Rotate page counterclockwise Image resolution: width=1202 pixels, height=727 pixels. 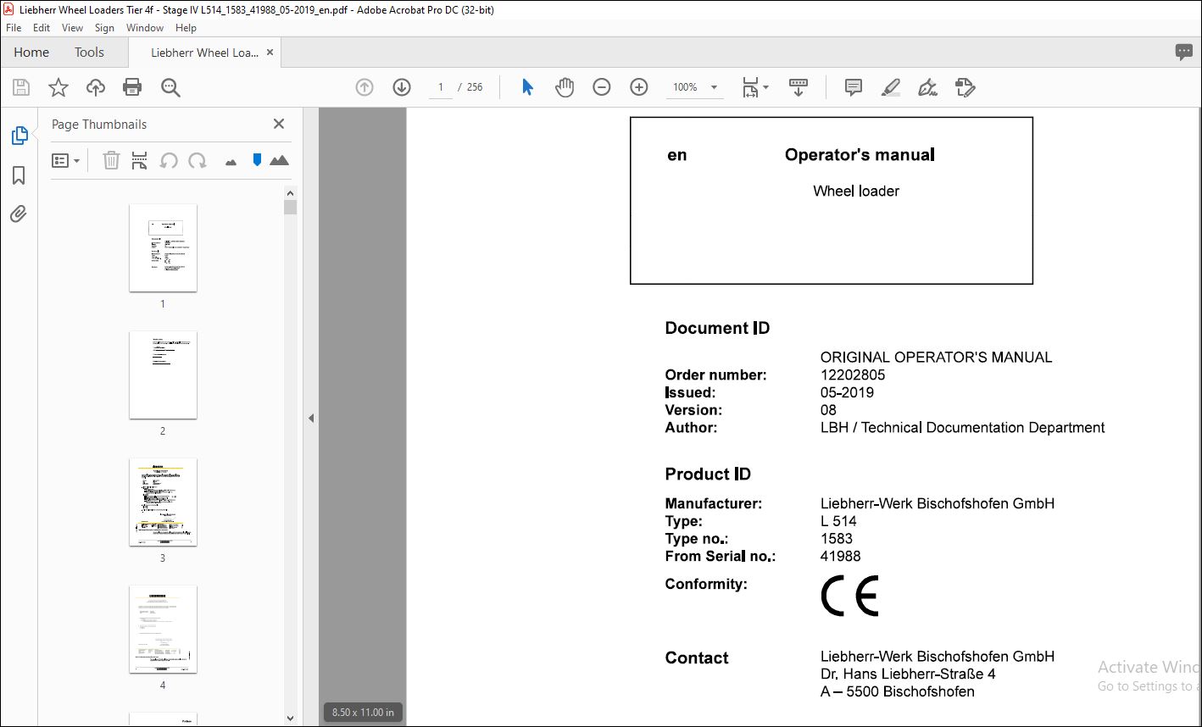[x=169, y=160]
